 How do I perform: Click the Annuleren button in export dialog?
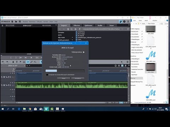(x=78, y=78)
